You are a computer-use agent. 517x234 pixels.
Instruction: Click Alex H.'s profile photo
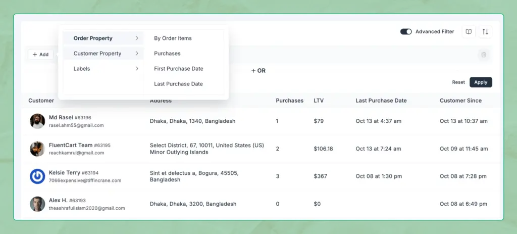[37, 204]
